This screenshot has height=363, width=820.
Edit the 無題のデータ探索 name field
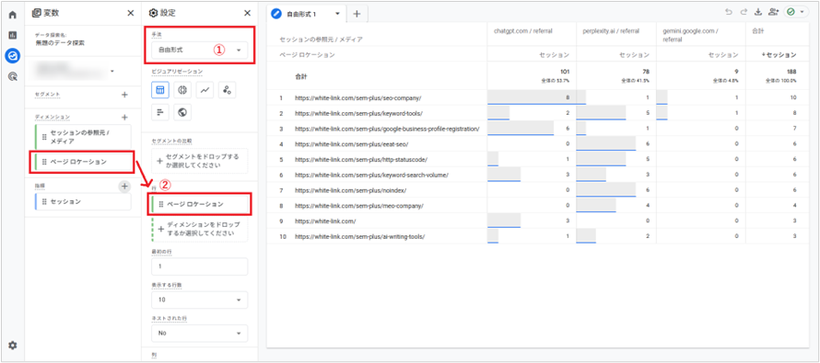click(x=60, y=43)
